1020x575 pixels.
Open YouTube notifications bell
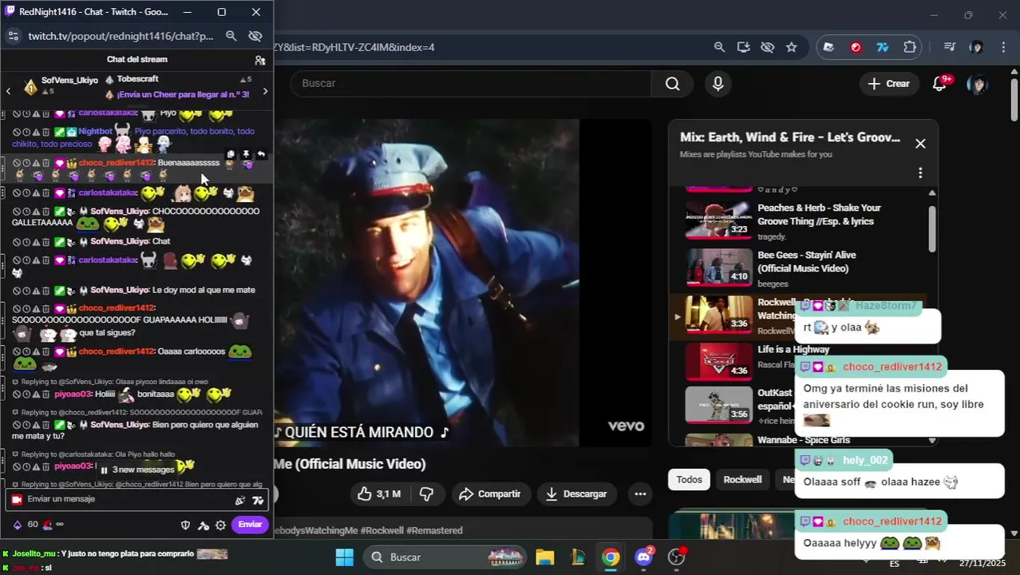click(939, 84)
